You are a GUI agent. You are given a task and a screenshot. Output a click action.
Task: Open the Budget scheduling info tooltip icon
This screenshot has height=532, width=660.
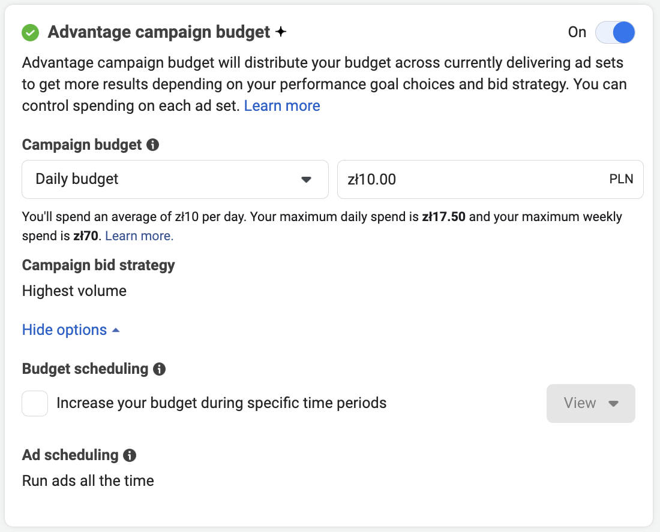159,369
